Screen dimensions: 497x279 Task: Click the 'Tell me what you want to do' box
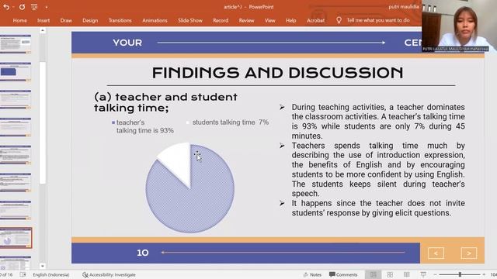coord(378,20)
